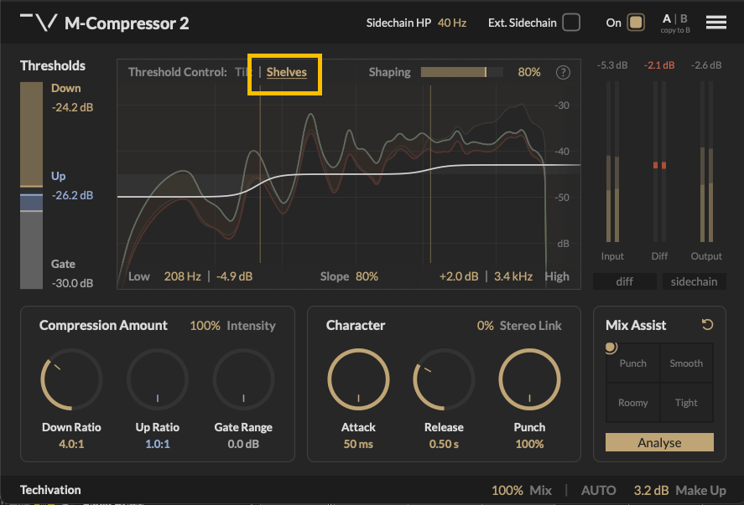Image resolution: width=744 pixels, height=505 pixels.
Task: Open the hamburger menu icon
Action: point(716,23)
